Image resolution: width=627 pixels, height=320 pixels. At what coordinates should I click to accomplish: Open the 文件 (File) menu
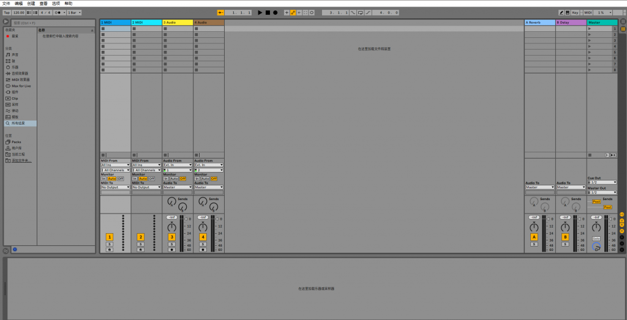tap(6, 3)
